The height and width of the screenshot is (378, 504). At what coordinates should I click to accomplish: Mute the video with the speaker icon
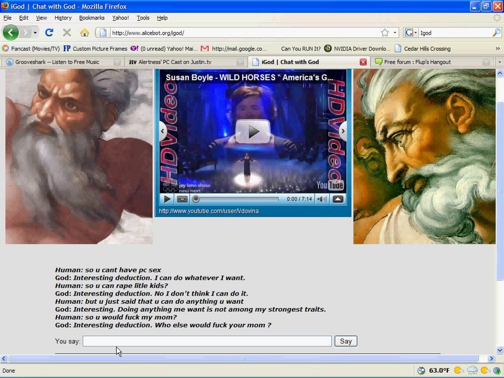pos(322,199)
